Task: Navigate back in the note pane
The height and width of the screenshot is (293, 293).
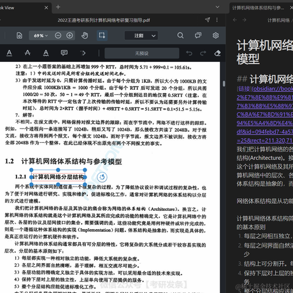Action: (x=235, y=20)
